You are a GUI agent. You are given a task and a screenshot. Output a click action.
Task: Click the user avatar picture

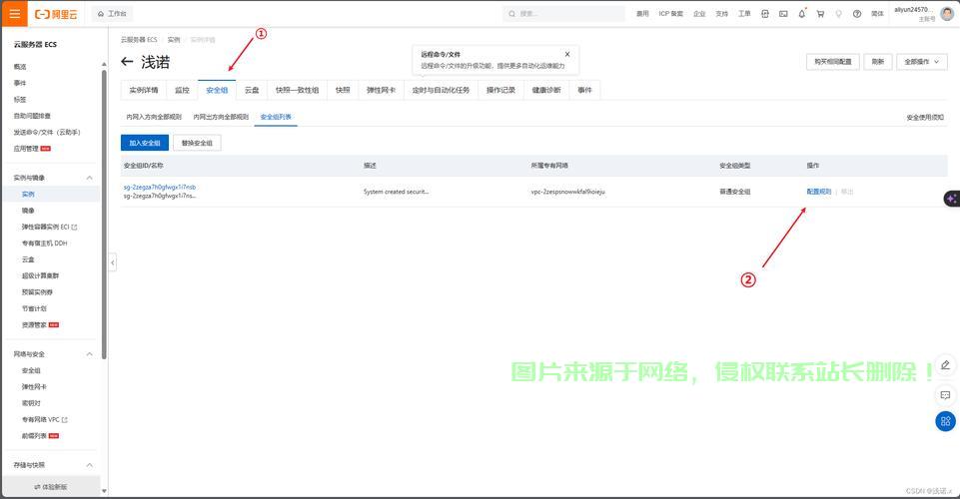coord(947,13)
